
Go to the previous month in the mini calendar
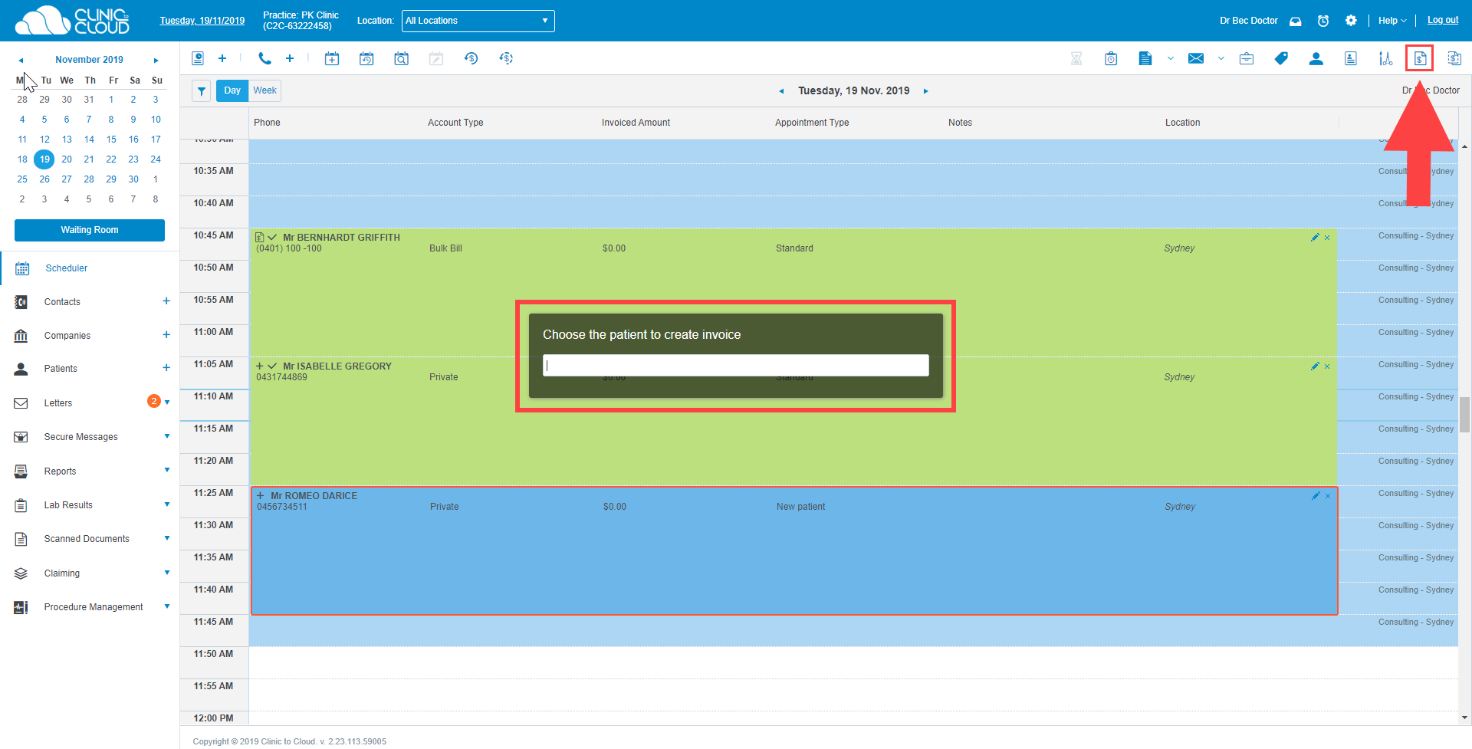[x=21, y=60]
